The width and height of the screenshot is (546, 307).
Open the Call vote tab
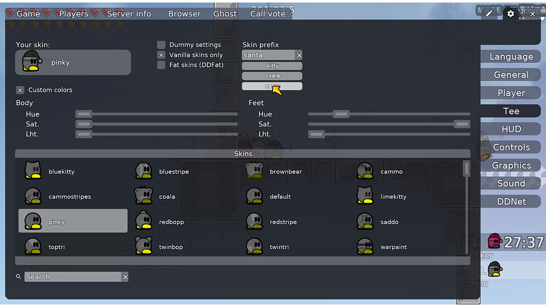(x=268, y=14)
